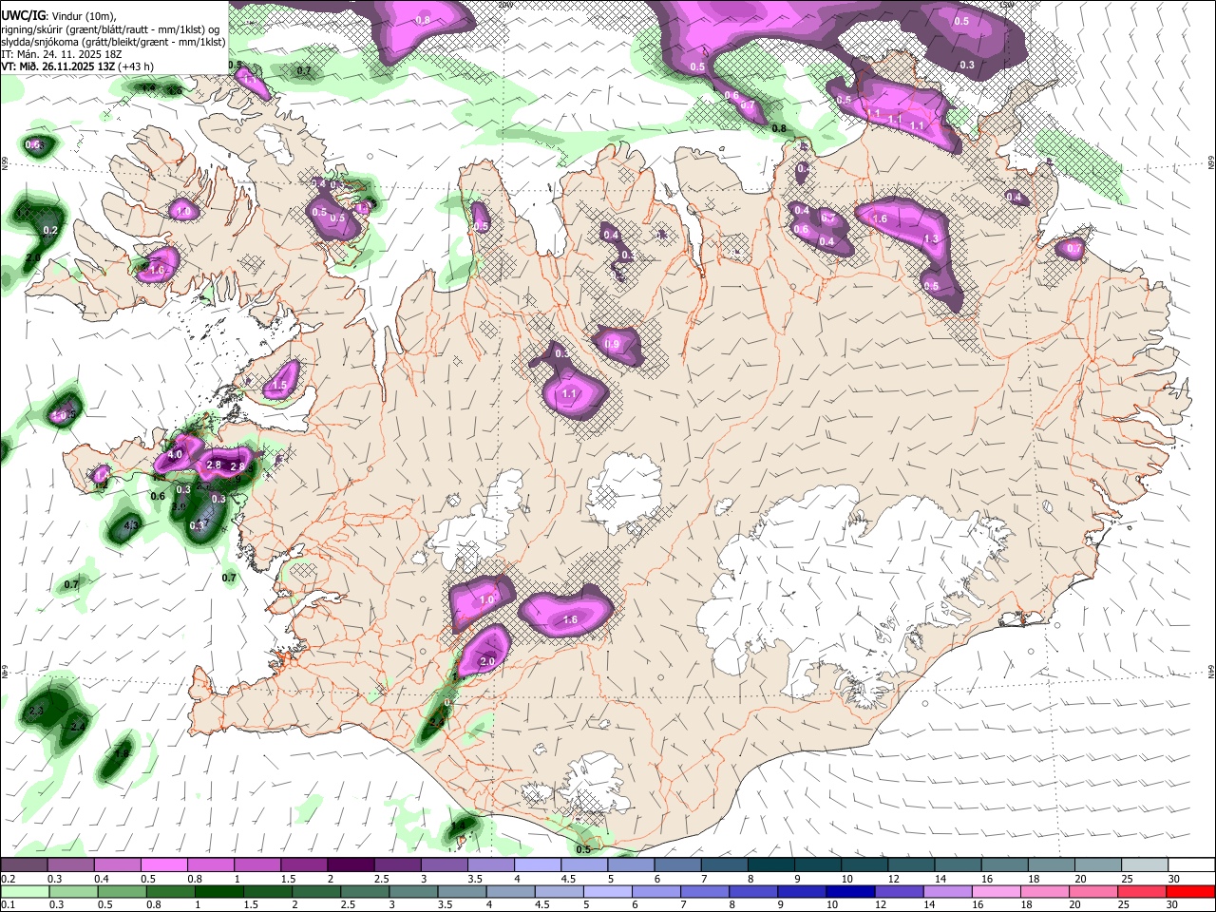Select light pink rain swatch between 16 and 18
This screenshot has width=1216, height=912.
pyautogui.click(x=997, y=892)
